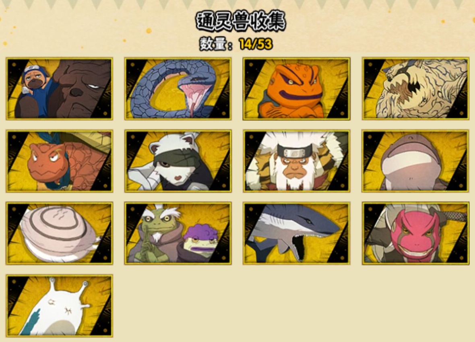
Task: Open the orange tortoise summon card
Action: [60, 161]
